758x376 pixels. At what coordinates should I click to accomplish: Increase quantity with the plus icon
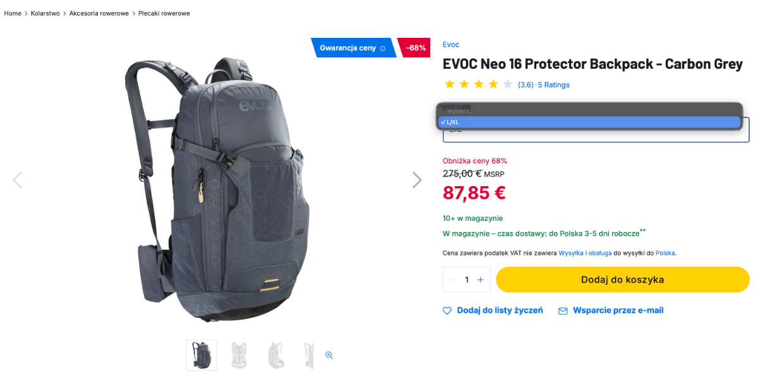tap(481, 279)
